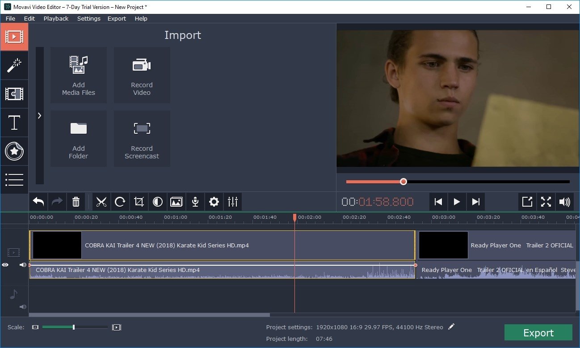This screenshot has width=580, height=348.
Task: Open the image overlay wizard icon
Action: tap(177, 202)
